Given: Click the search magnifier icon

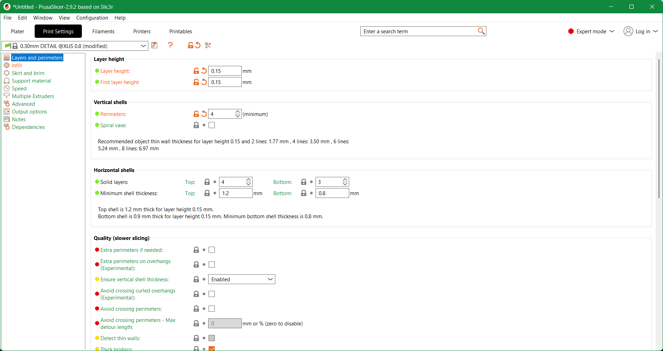Looking at the screenshot, I should [x=481, y=31].
